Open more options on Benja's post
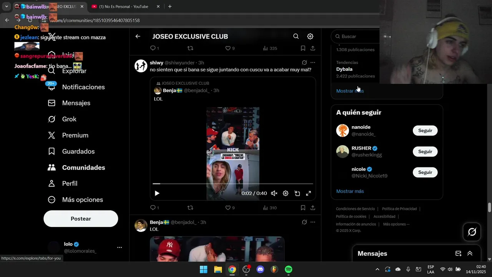This screenshot has height=277, width=492. click(313, 222)
